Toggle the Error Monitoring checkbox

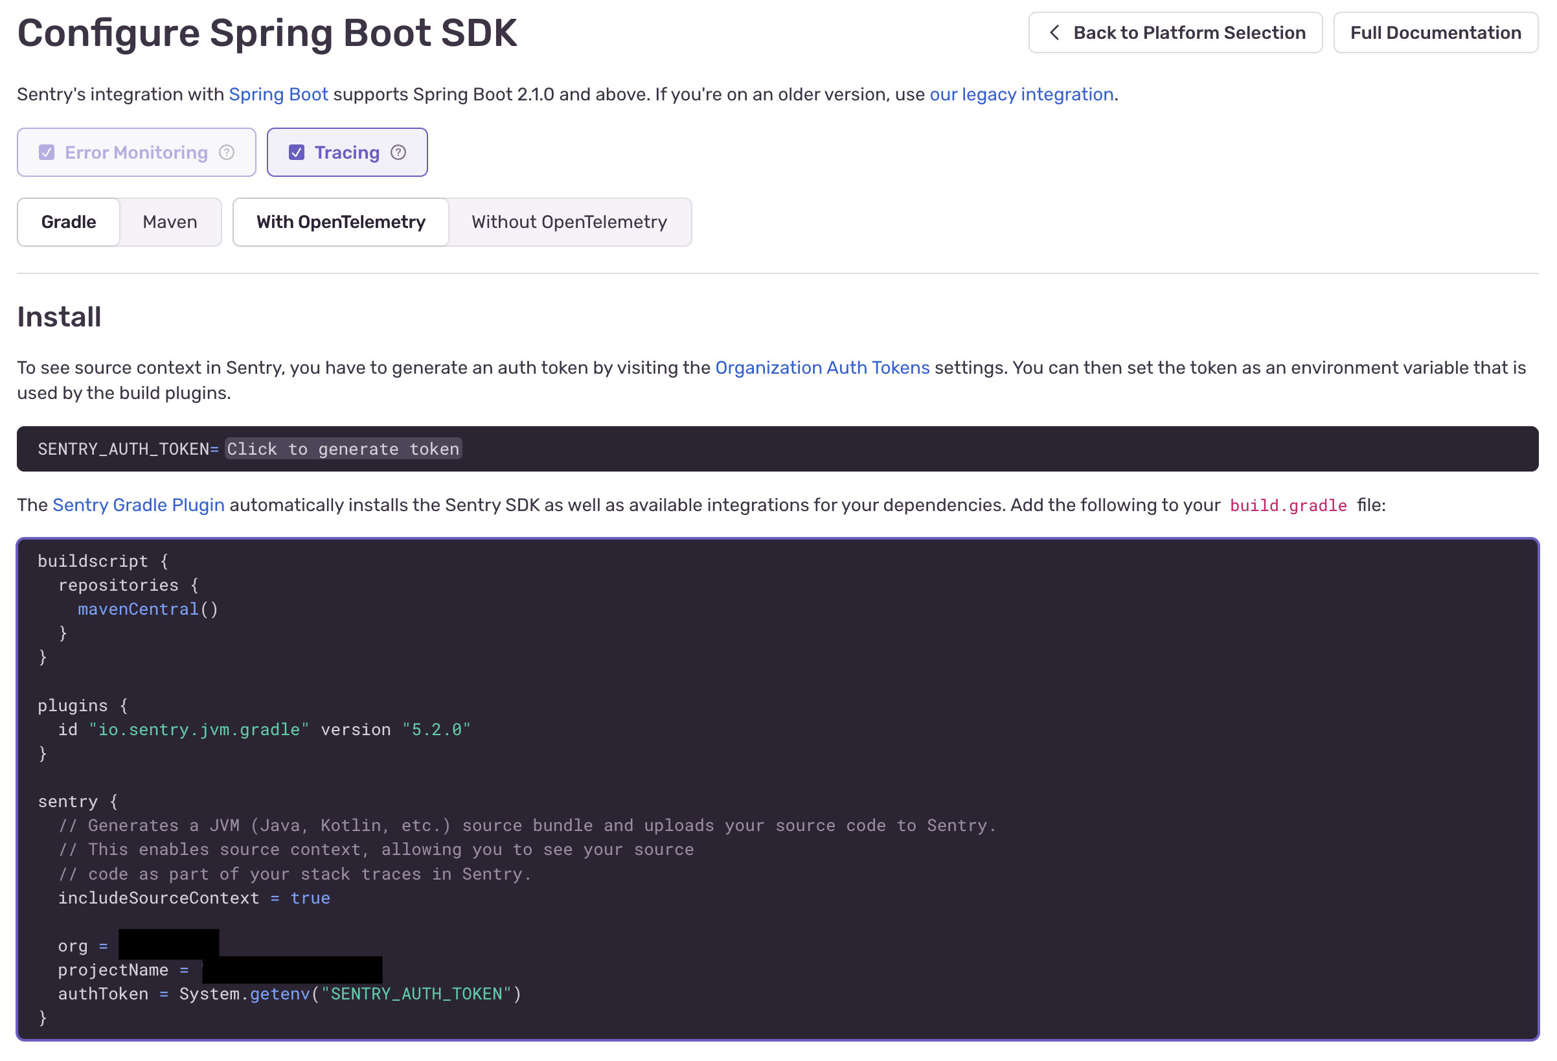click(46, 152)
